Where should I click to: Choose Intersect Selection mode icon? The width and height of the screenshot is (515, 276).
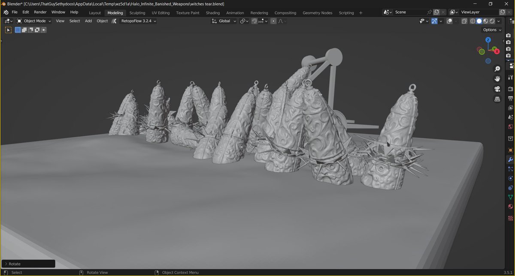[x=44, y=30]
